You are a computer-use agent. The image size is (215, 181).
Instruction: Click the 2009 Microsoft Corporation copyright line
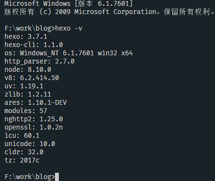(x=109, y=12)
